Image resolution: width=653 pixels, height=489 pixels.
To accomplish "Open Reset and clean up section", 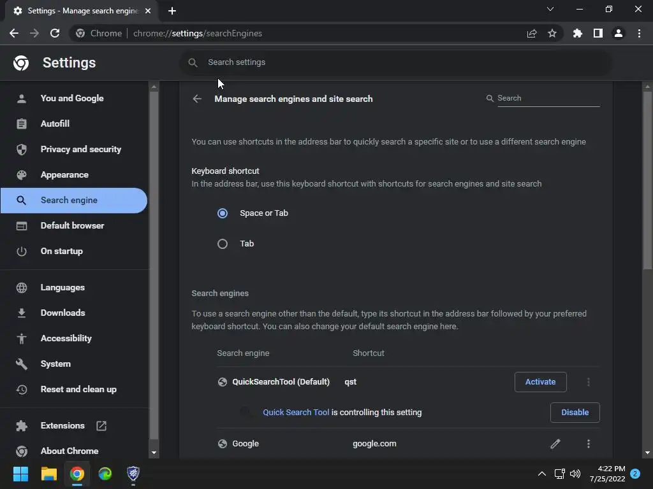I will (x=74, y=390).
